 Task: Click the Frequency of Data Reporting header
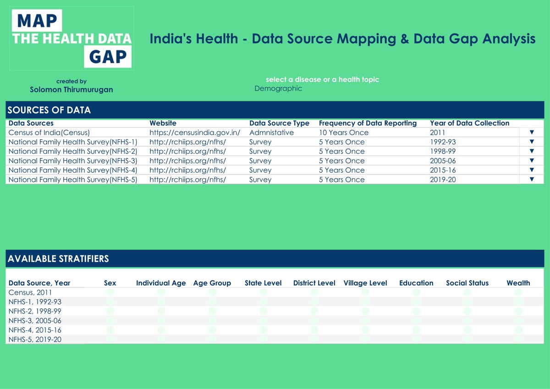pyautogui.click(x=368, y=123)
